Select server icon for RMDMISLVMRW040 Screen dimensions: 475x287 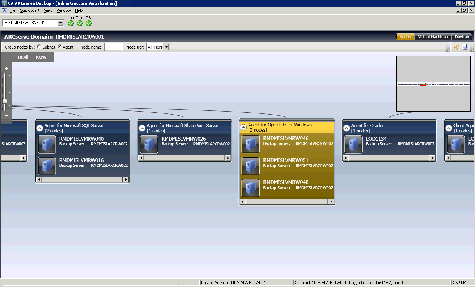point(46,144)
